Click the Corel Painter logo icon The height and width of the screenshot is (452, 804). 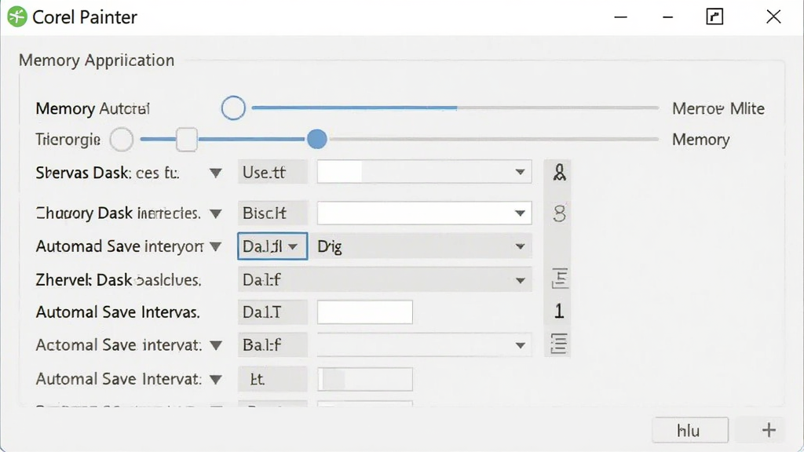point(17,17)
